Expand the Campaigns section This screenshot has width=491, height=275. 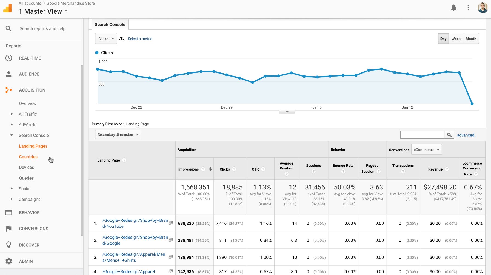[x=12, y=199]
